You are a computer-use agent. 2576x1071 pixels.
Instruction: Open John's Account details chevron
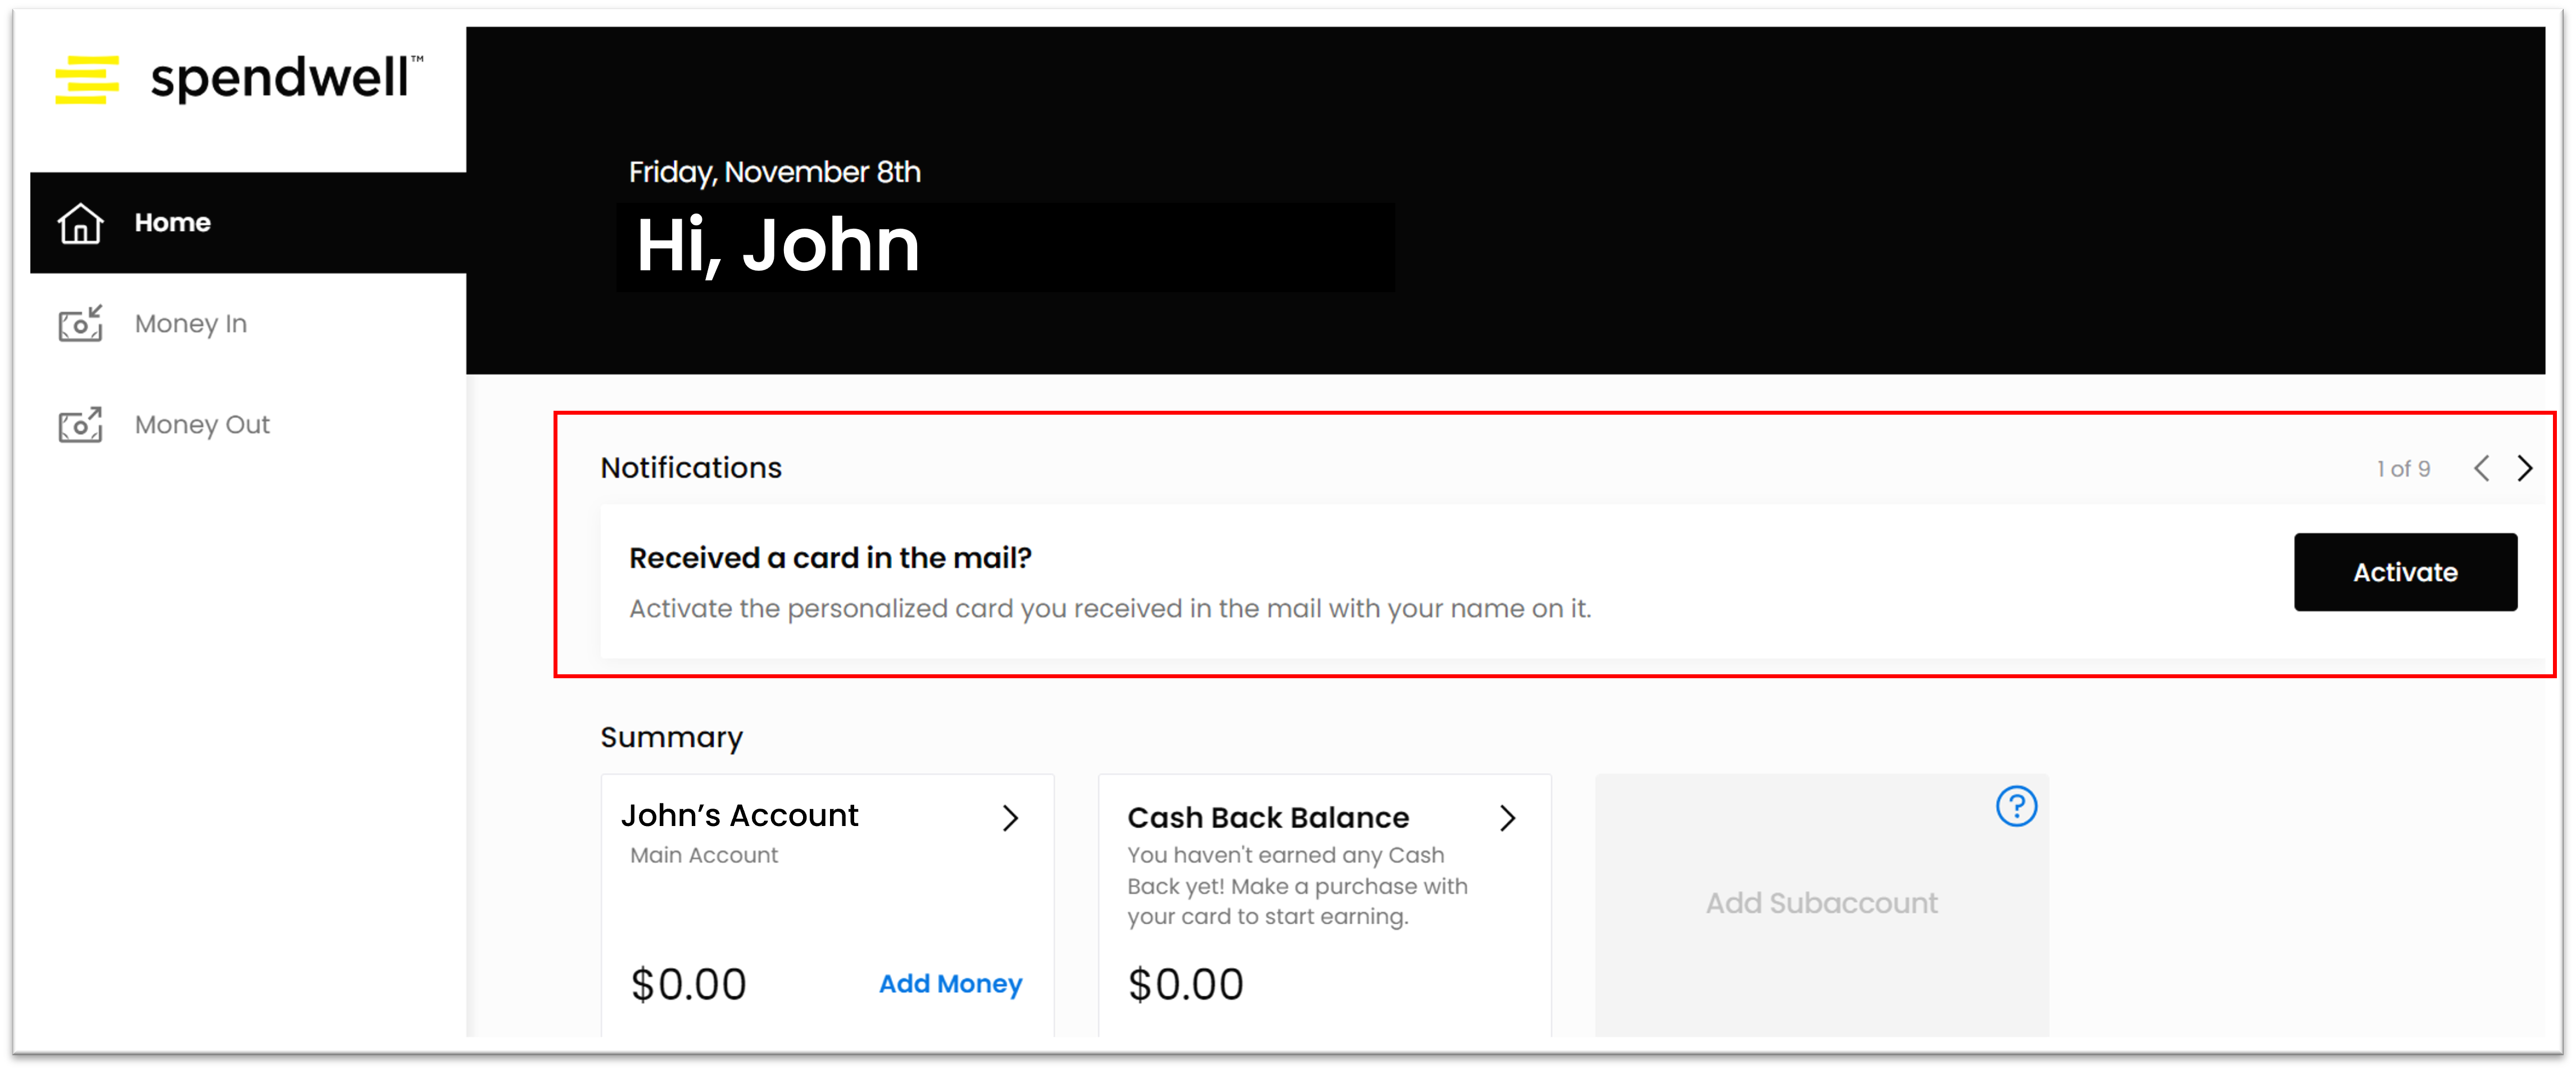click(x=1011, y=818)
